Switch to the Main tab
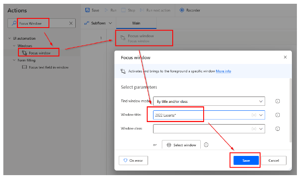Viewport: 299px width, 186px height. point(137,23)
